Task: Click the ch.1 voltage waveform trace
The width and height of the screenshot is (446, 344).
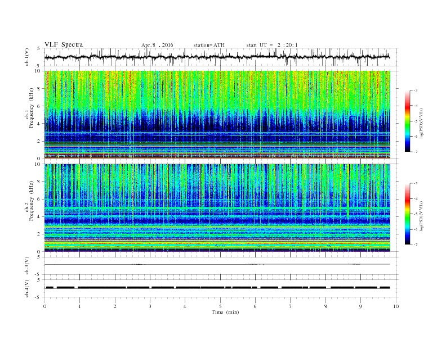Action: coord(217,57)
